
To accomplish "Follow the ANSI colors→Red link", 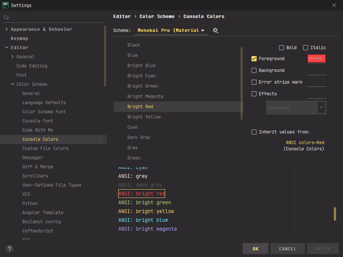I will (305, 143).
